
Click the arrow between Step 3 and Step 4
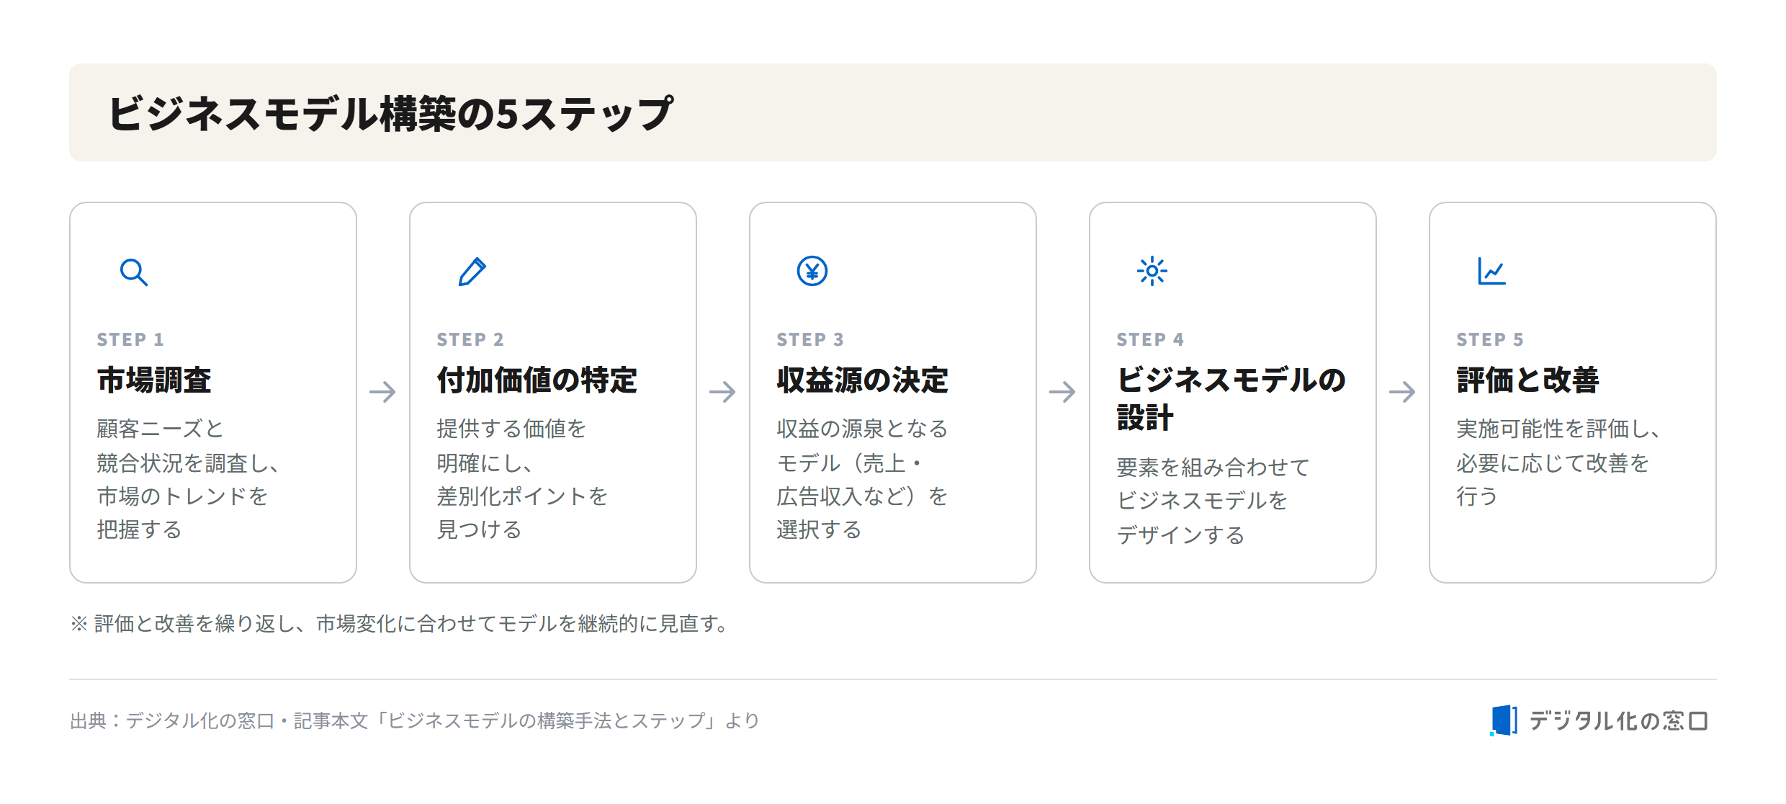[x=1062, y=392]
